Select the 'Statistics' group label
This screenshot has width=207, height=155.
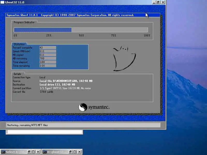[x=19, y=44]
